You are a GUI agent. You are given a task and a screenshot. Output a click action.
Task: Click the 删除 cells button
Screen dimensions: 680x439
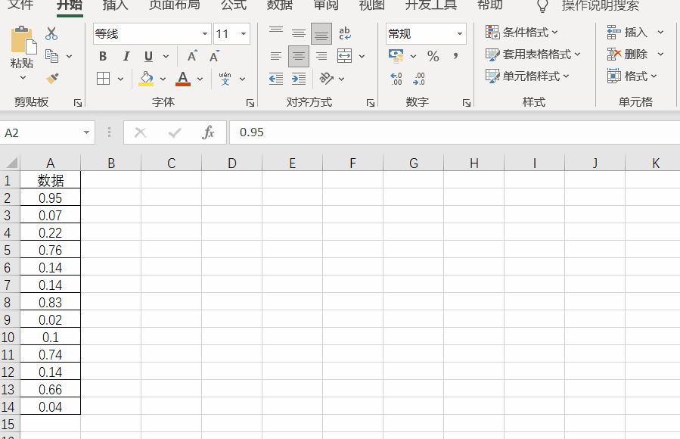click(627, 54)
